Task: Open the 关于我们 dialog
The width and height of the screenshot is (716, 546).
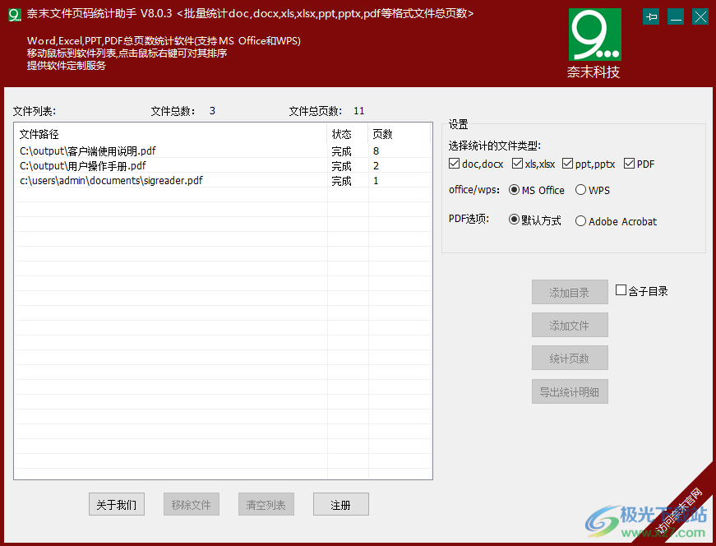Action: (117, 504)
